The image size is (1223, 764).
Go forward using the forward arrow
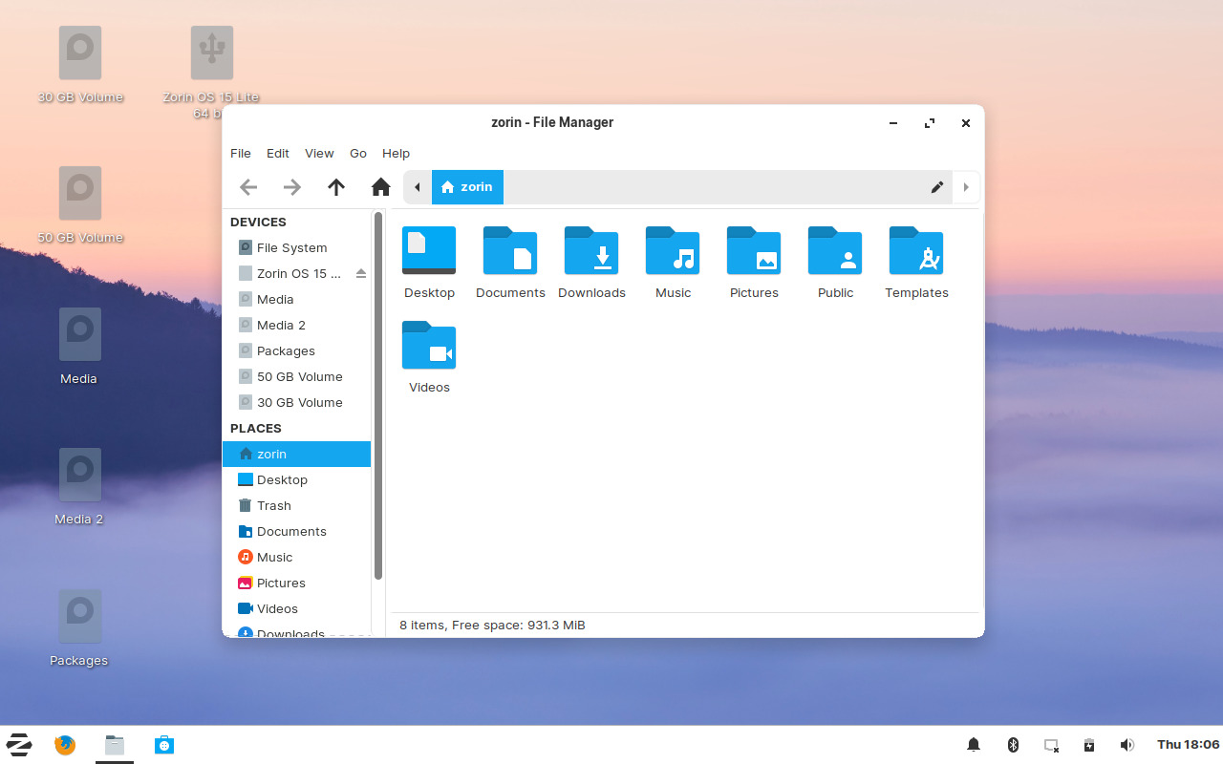point(292,187)
